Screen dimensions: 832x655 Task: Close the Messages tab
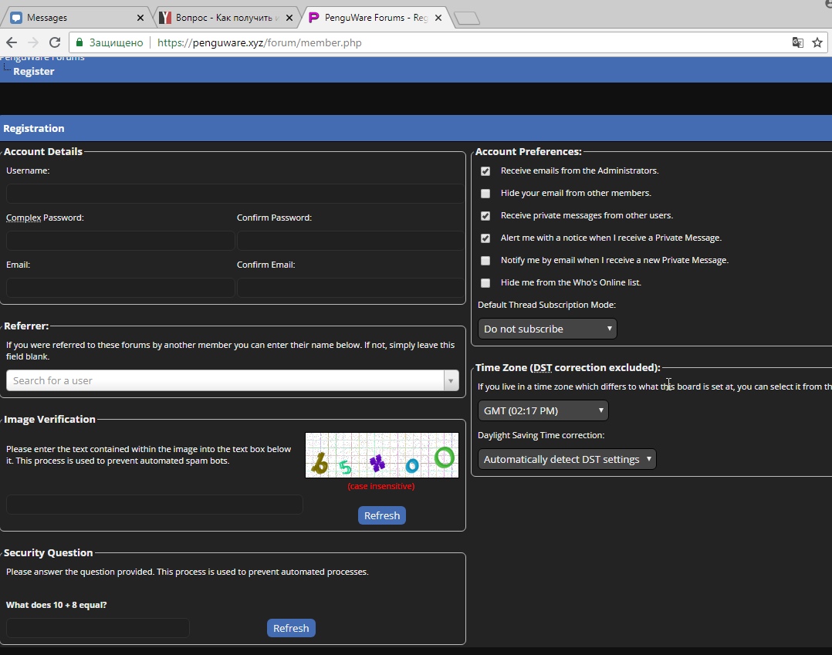click(x=140, y=18)
